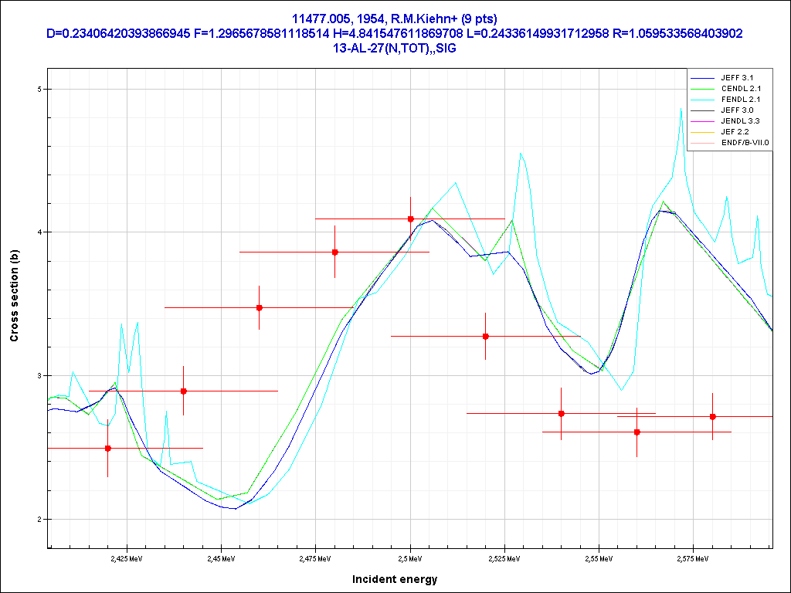This screenshot has height=593, width=791.
Task: Click the 2,425 MeV x-axis tick label
Action: pyautogui.click(x=127, y=557)
